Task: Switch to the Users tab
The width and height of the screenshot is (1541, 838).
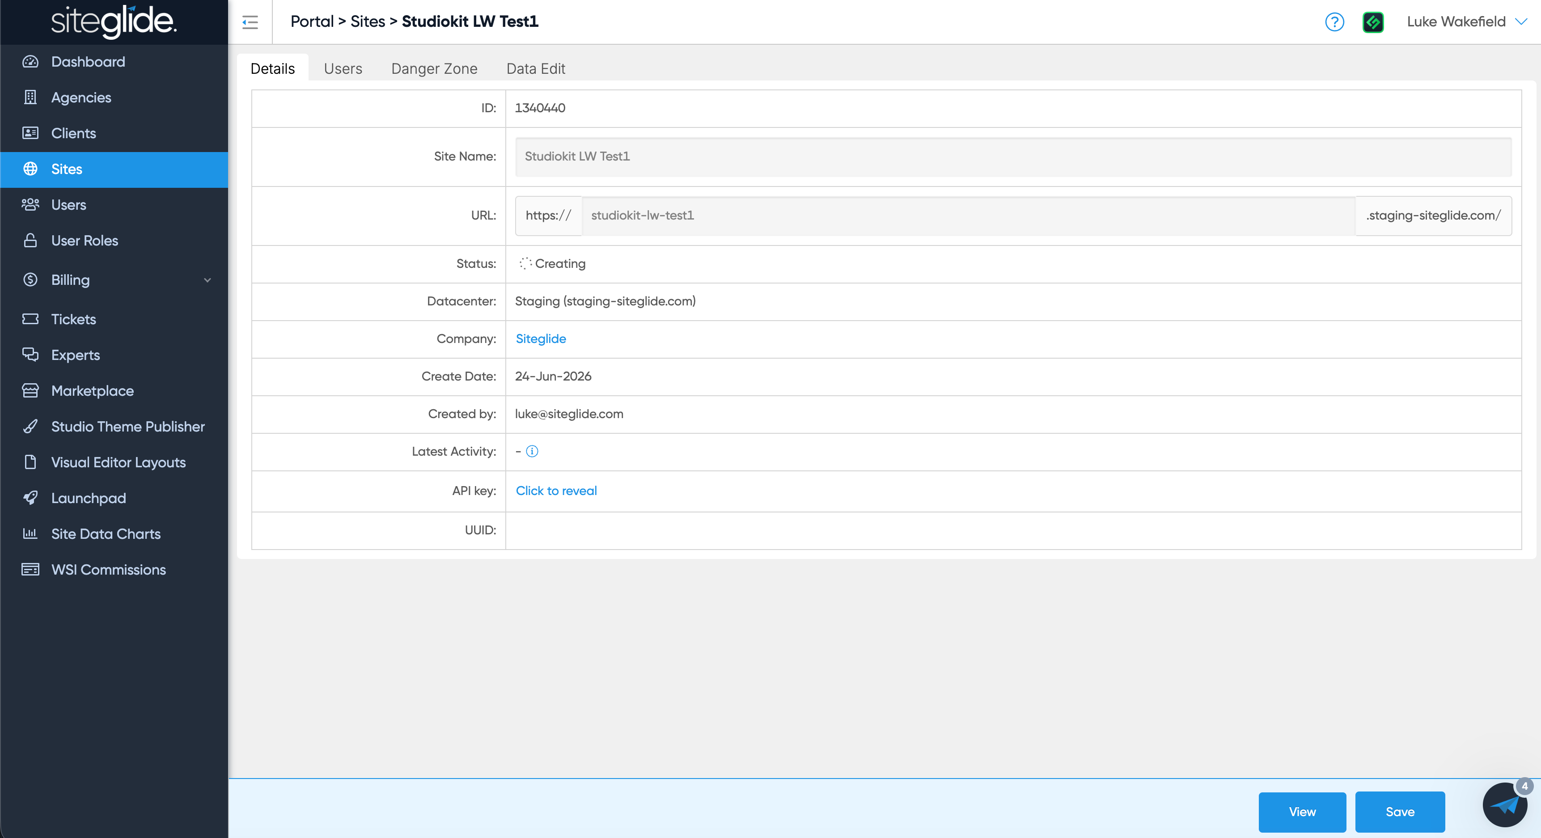Action: tap(343, 69)
